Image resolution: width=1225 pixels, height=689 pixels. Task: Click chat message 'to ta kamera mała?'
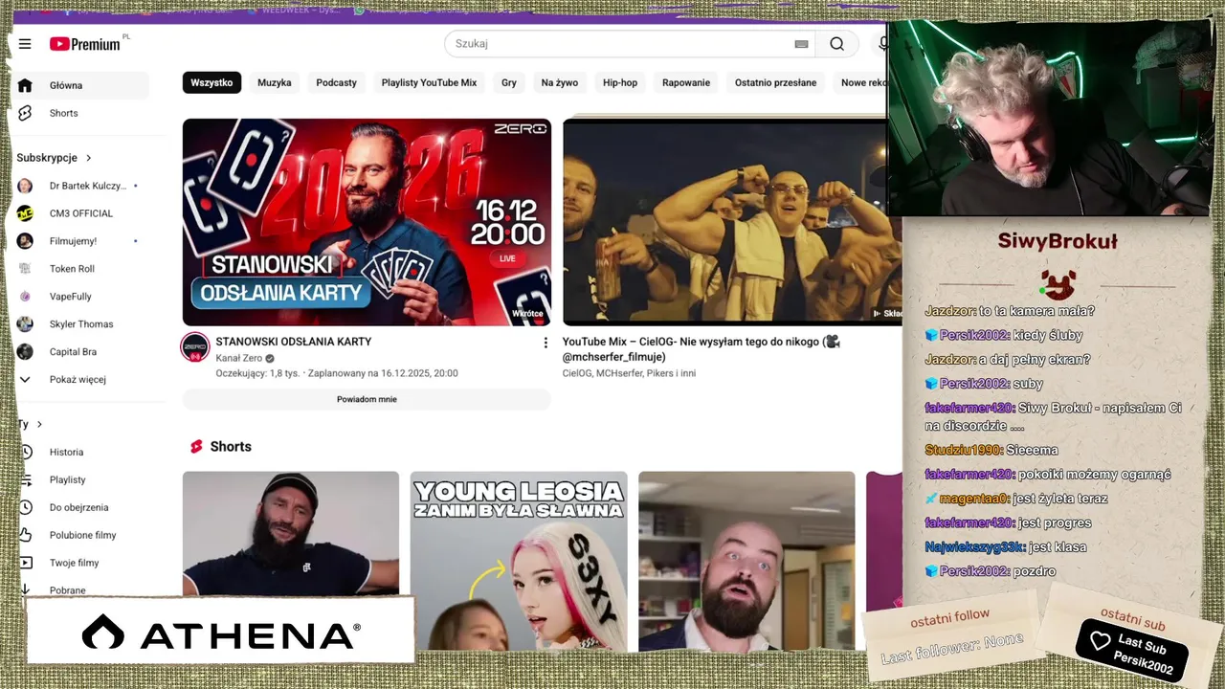[1036, 311]
